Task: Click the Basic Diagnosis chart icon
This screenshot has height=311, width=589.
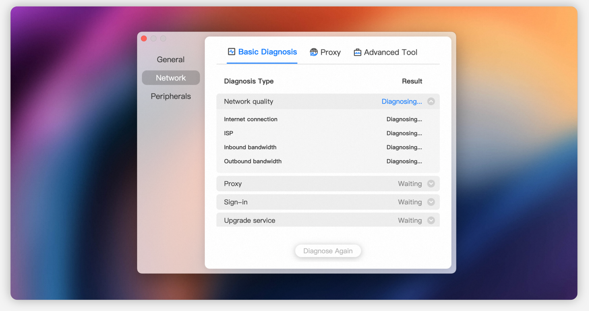Action: click(231, 51)
